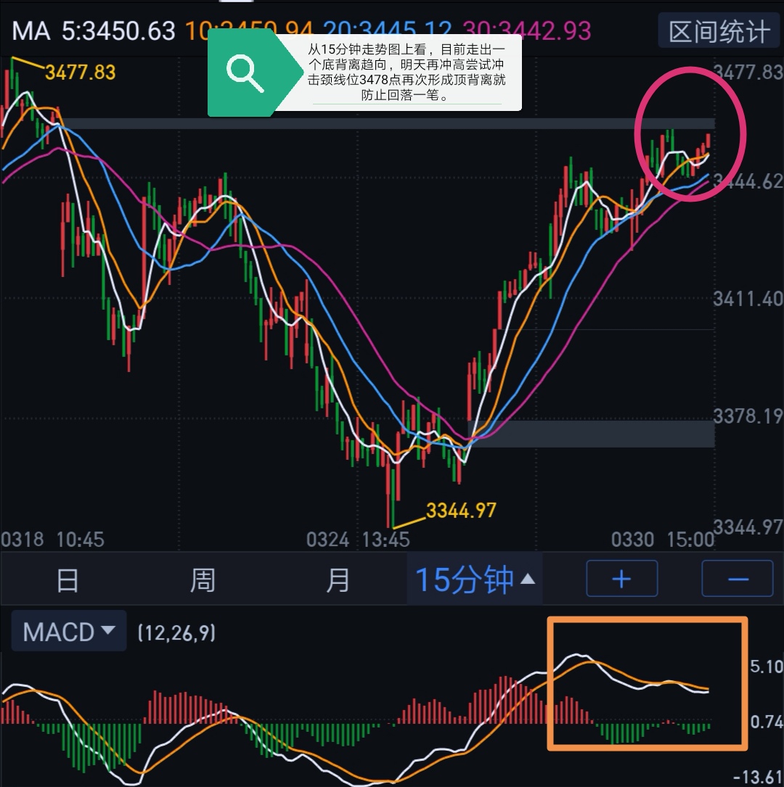Viewport: 784px width, 787px height.
Task: Click the 3411.40 price axis value
Action: coord(748,300)
